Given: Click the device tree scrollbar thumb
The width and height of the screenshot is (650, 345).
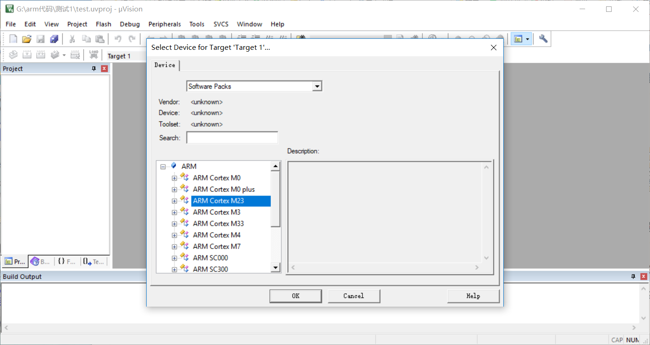Looking at the screenshot, I should click(276, 199).
